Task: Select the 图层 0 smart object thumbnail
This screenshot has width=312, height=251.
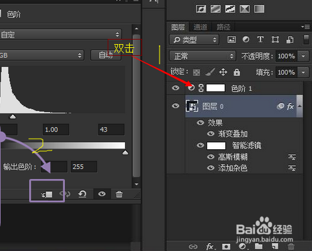Action: pyautogui.click(x=192, y=106)
